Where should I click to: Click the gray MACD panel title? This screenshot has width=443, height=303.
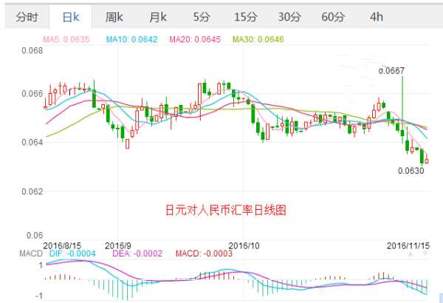(31, 253)
